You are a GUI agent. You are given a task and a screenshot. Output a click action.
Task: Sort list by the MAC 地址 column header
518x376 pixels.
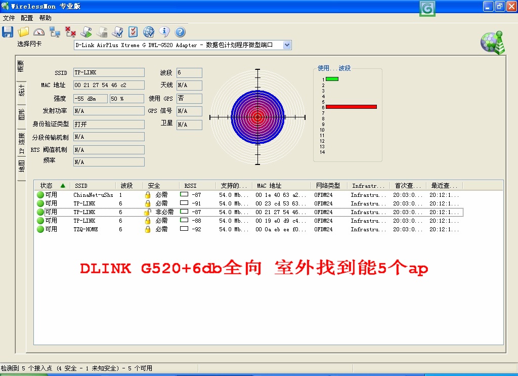281,186
